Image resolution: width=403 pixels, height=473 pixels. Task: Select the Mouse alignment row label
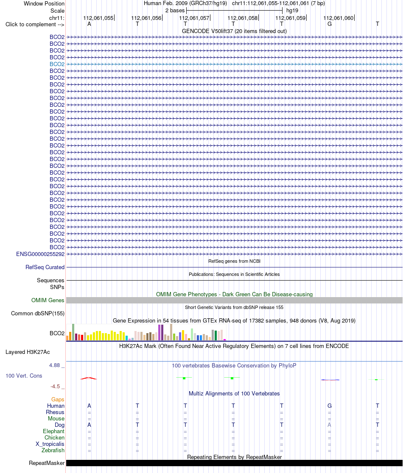tap(56, 418)
